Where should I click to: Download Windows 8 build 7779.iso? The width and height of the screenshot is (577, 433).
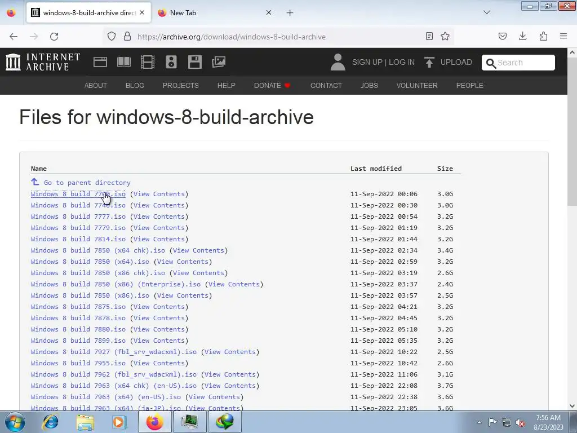point(78,228)
